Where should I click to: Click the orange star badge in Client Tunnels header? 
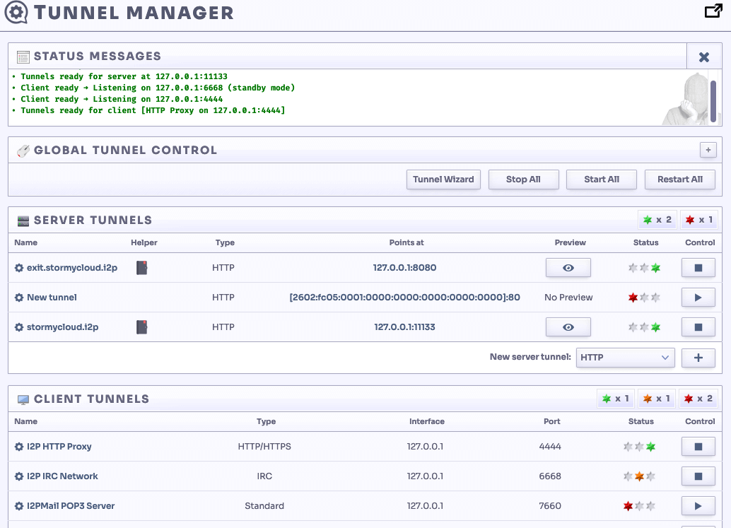pos(657,398)
